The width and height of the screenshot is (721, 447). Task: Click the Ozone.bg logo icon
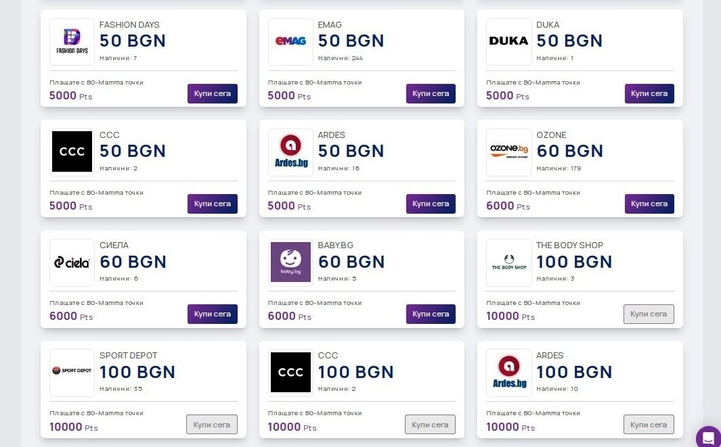coord(508,151)
